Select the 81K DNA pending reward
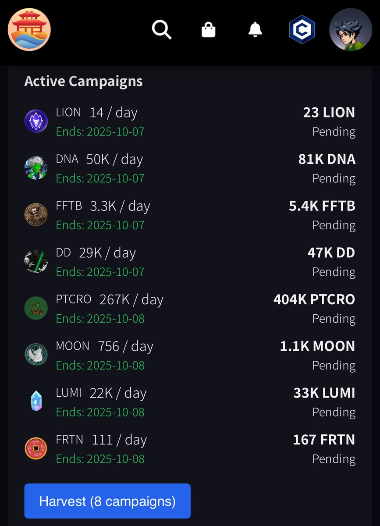The width and height of the screenshot is (380, 526). (x=327, y=160)
